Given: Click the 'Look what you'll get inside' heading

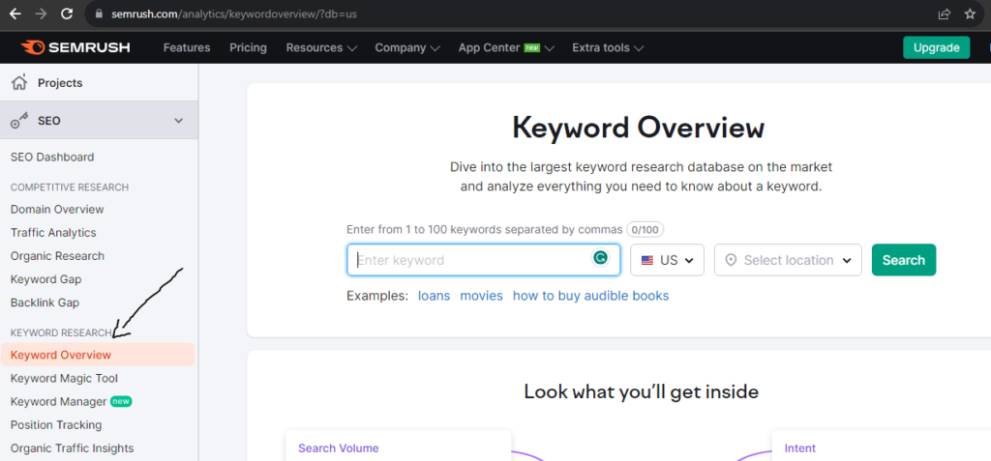Looking at the screenshot, I should click(x=641, y=392).
